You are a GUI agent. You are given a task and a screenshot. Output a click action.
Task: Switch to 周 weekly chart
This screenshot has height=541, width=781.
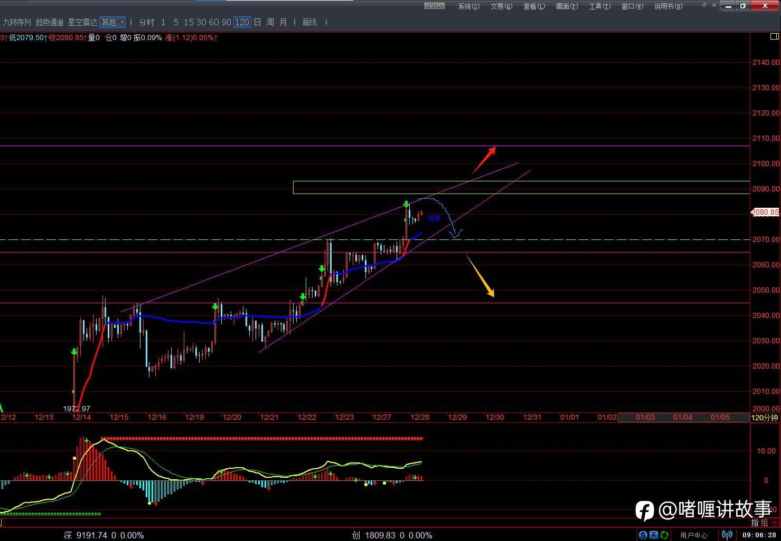270,22
